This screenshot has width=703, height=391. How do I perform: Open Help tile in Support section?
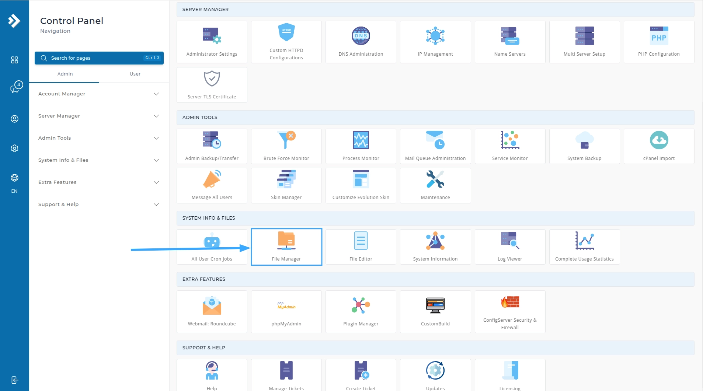coord(212,375)
